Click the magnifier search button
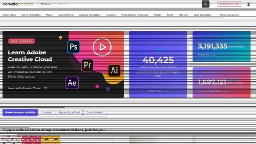This screenshot has width=256, height=144. click(206, 4)
